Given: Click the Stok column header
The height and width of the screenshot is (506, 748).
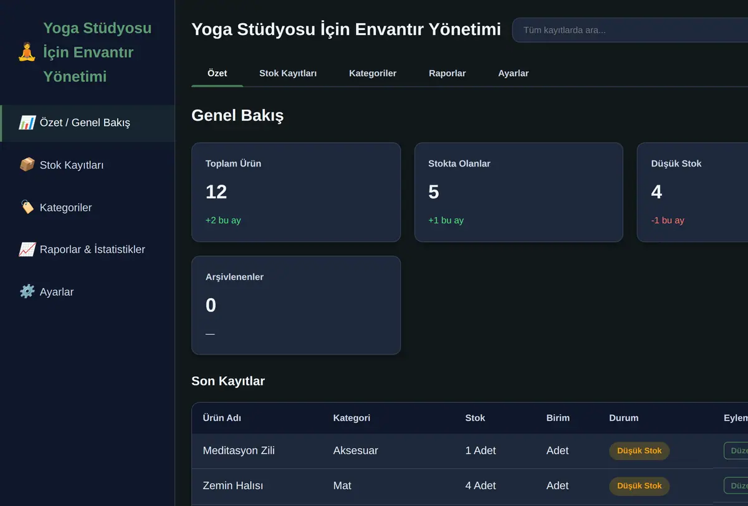Looking at the screenshot, I should click(475, 418).
